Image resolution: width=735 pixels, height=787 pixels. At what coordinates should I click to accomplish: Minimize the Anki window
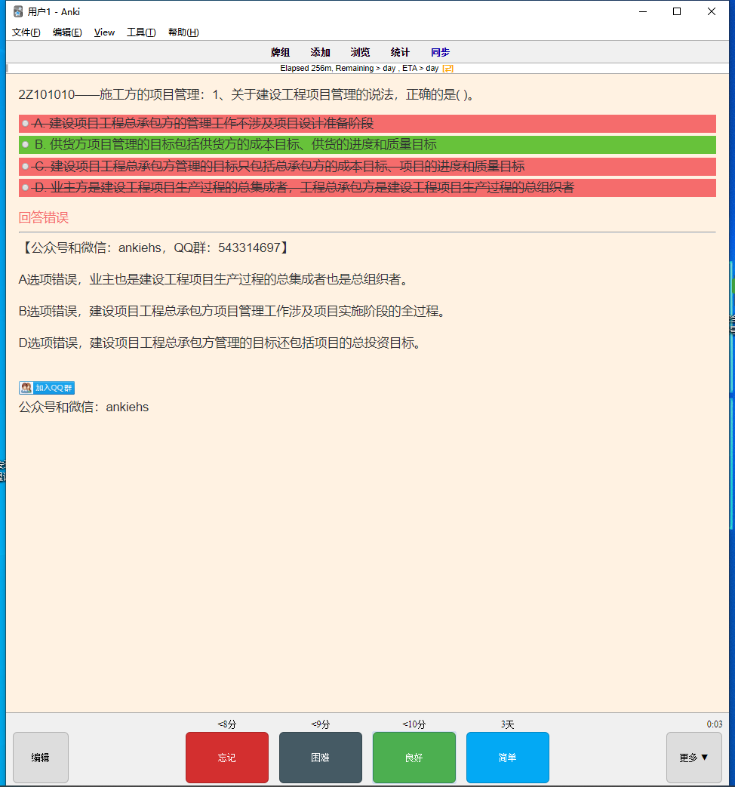tap(643, 11)
